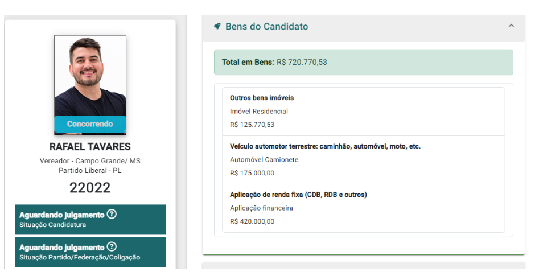Viewport: 539px width, 276px height.
Task: Select the Outros bens imóveis entry
Action: point(363,111)
